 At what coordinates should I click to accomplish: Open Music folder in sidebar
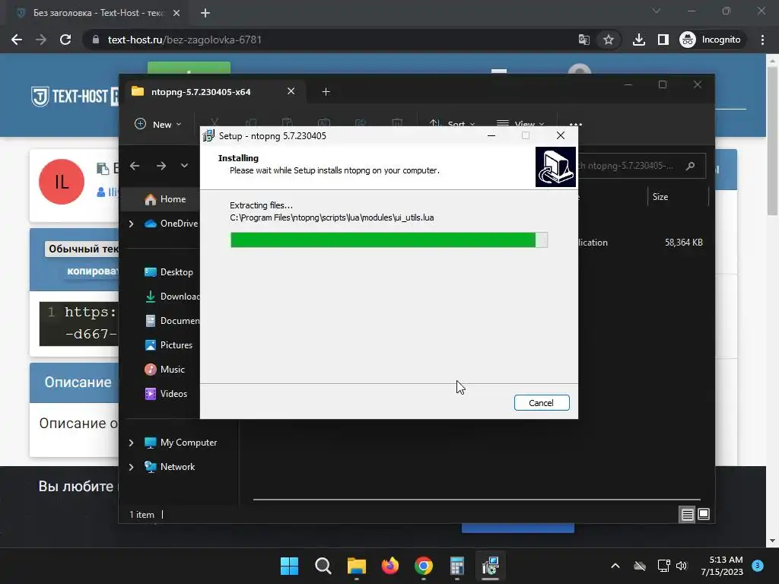pyautogui.click(x=165, y=370)
